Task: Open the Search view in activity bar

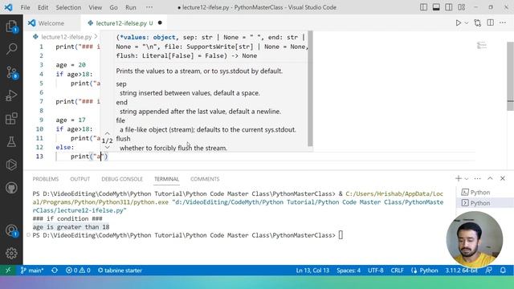Action: (11, 49)
